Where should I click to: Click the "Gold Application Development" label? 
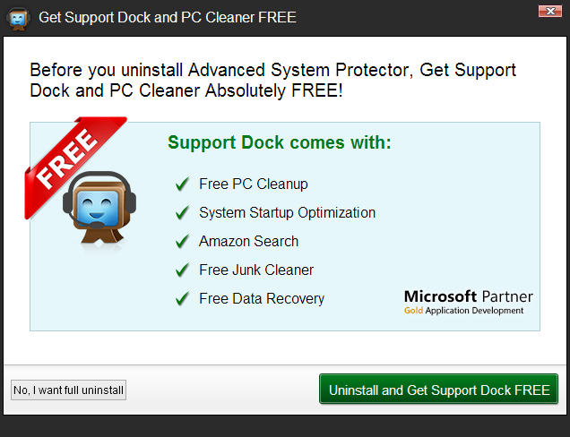point(463,311)
